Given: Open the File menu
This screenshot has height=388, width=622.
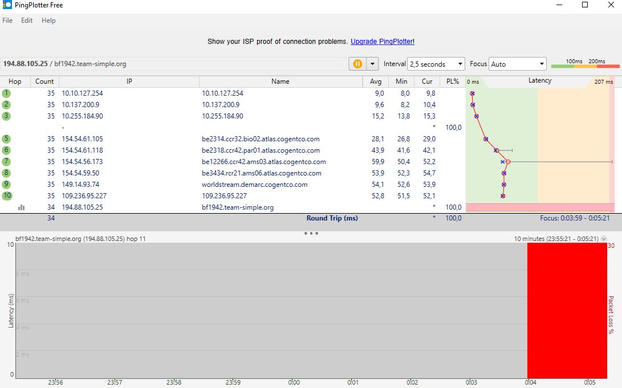Looking at the screenshot, I should click(7, 20).
